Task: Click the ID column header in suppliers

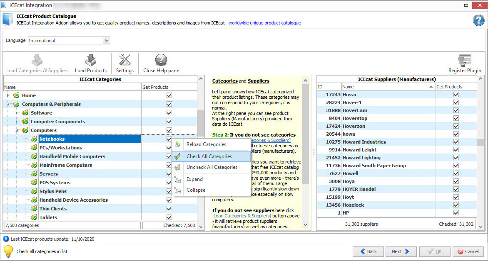Action: click(329, 87)
